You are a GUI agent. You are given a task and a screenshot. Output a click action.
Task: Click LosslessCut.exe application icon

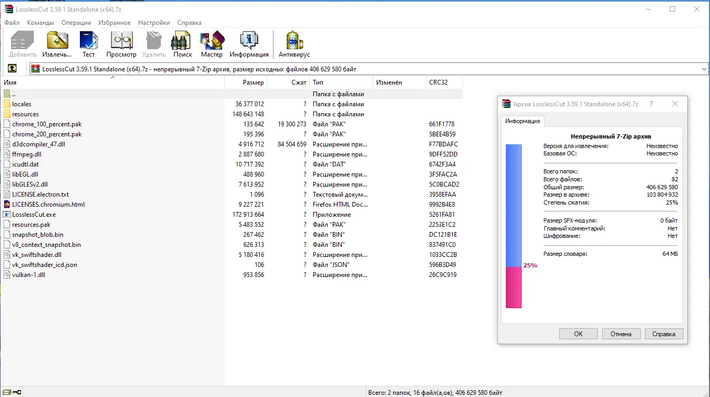(x=7, y=215)
